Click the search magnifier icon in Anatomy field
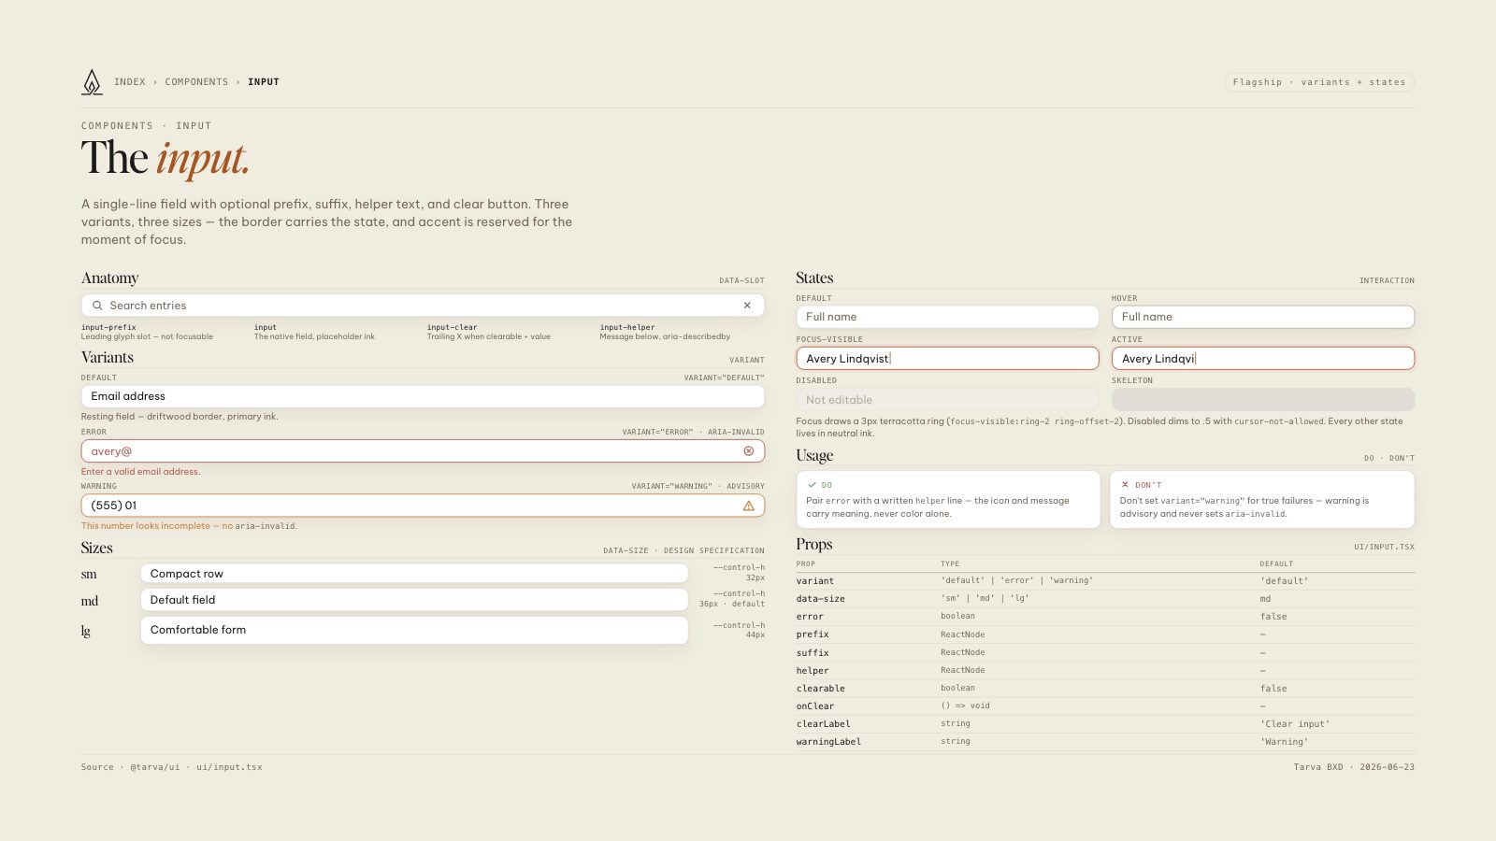The width and height of the screenshot is (1496, 841). pyautogui.click(x=97, y=306)
